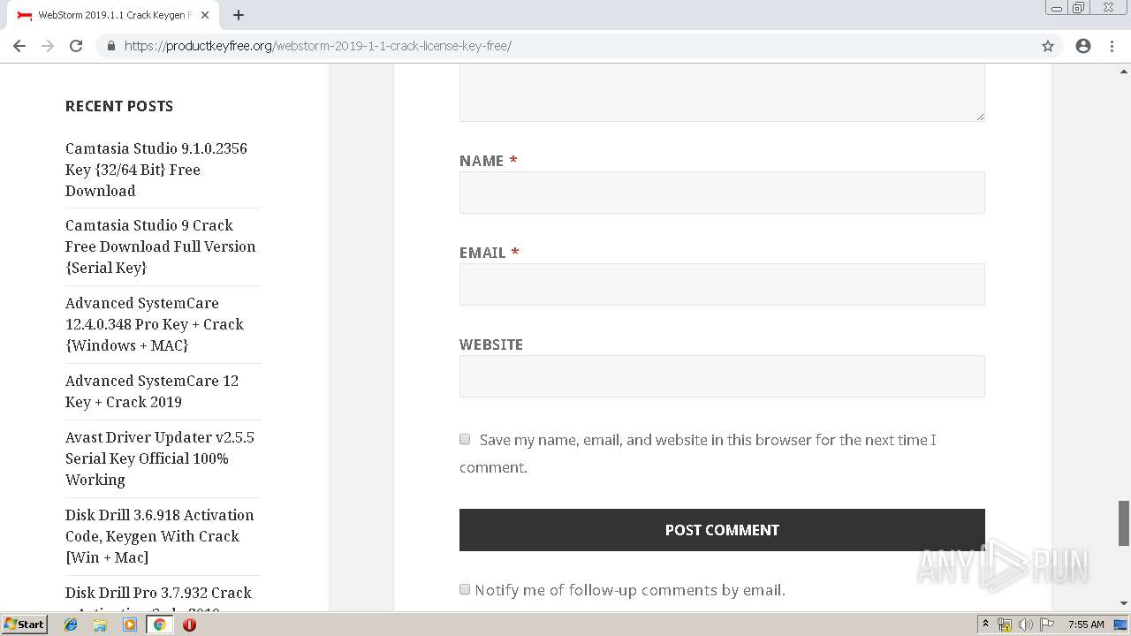1131x636 pixels.
Task: Open volume control in tray
Action: pos(1026,625)
